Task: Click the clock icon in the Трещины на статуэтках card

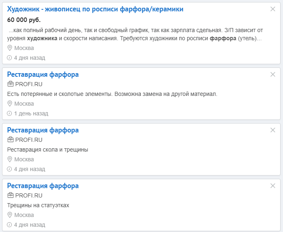Action: (x=9, y=225)
